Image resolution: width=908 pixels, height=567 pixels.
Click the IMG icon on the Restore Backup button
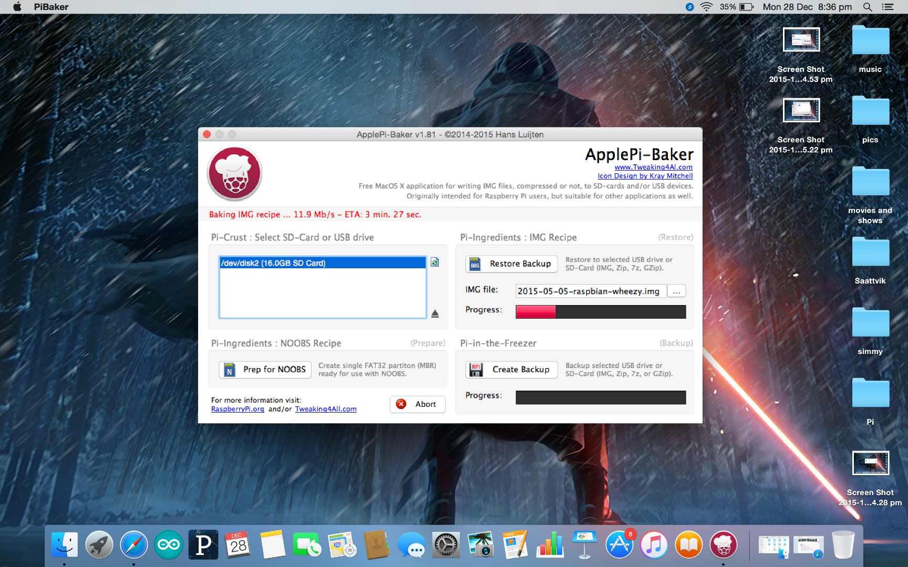[x=476, y=264]
